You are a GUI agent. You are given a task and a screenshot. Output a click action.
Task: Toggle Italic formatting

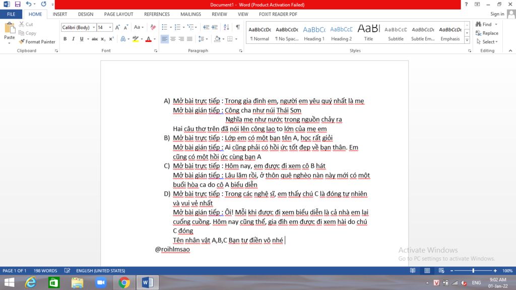[x=73, y=39]
